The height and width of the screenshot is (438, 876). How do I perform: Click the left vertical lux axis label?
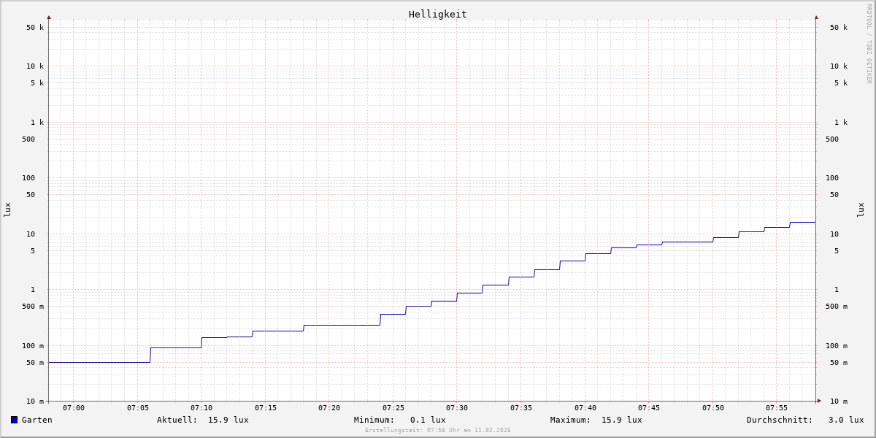[7, 210]
